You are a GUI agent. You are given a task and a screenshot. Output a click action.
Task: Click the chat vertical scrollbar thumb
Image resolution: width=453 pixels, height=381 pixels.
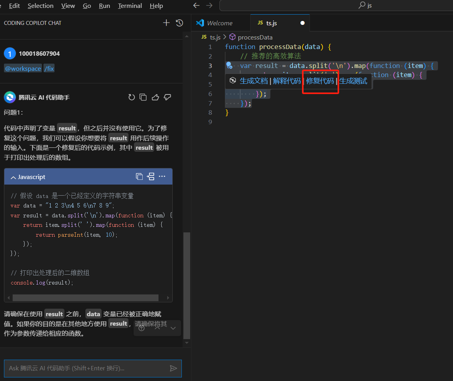pyautogui.click(x=187, y=285)
